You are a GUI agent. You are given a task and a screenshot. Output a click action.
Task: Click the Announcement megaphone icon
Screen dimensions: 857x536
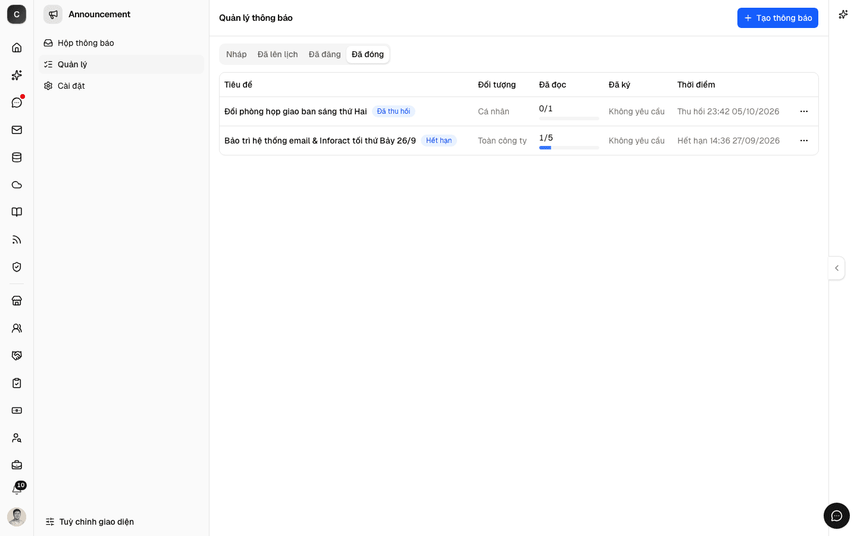tap(53, 14)
